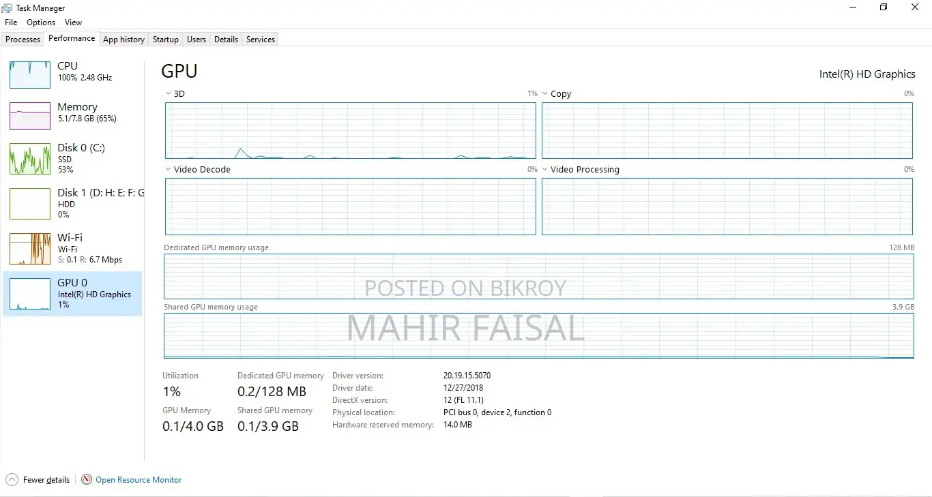This screenshot has width=932, height=497.
Task: Open the Options menu
Action: tap(41, 22)
